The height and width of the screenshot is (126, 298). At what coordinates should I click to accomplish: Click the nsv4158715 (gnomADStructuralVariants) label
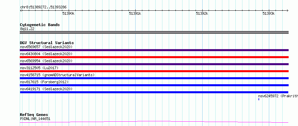pyautogui.click(x=57, y=75)
